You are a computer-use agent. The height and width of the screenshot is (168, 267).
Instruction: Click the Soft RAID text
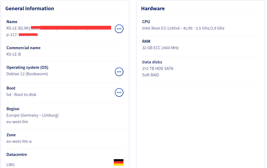[x=151, y=75]
